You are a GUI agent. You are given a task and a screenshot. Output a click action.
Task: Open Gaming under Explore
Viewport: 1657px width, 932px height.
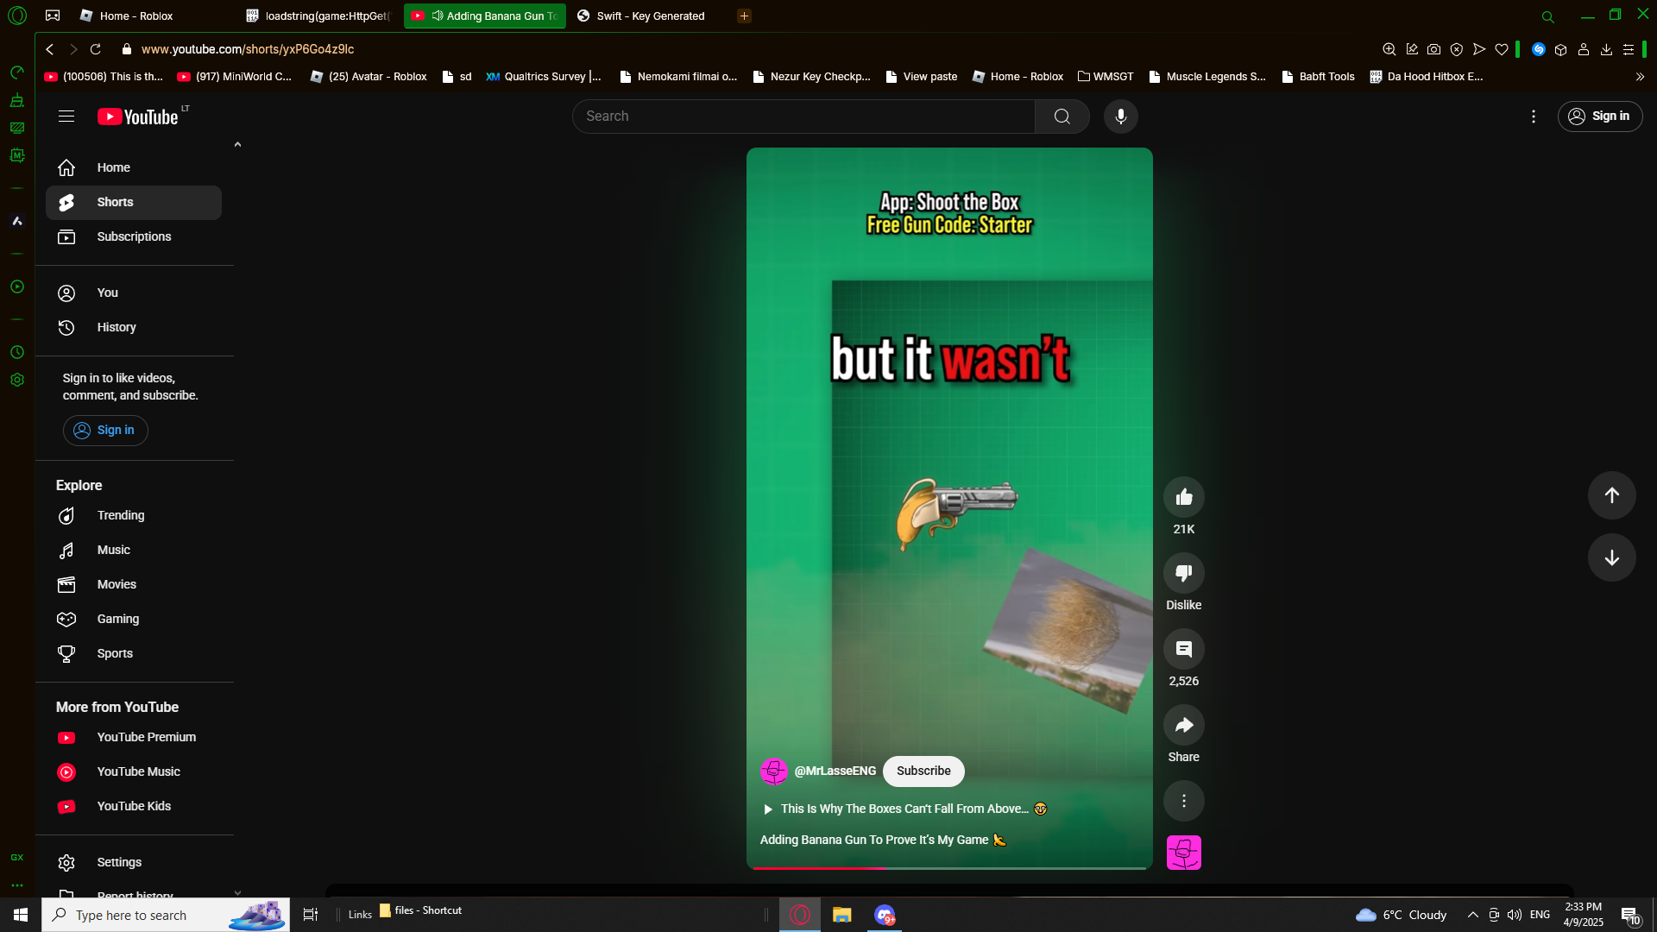pos(134,620)
